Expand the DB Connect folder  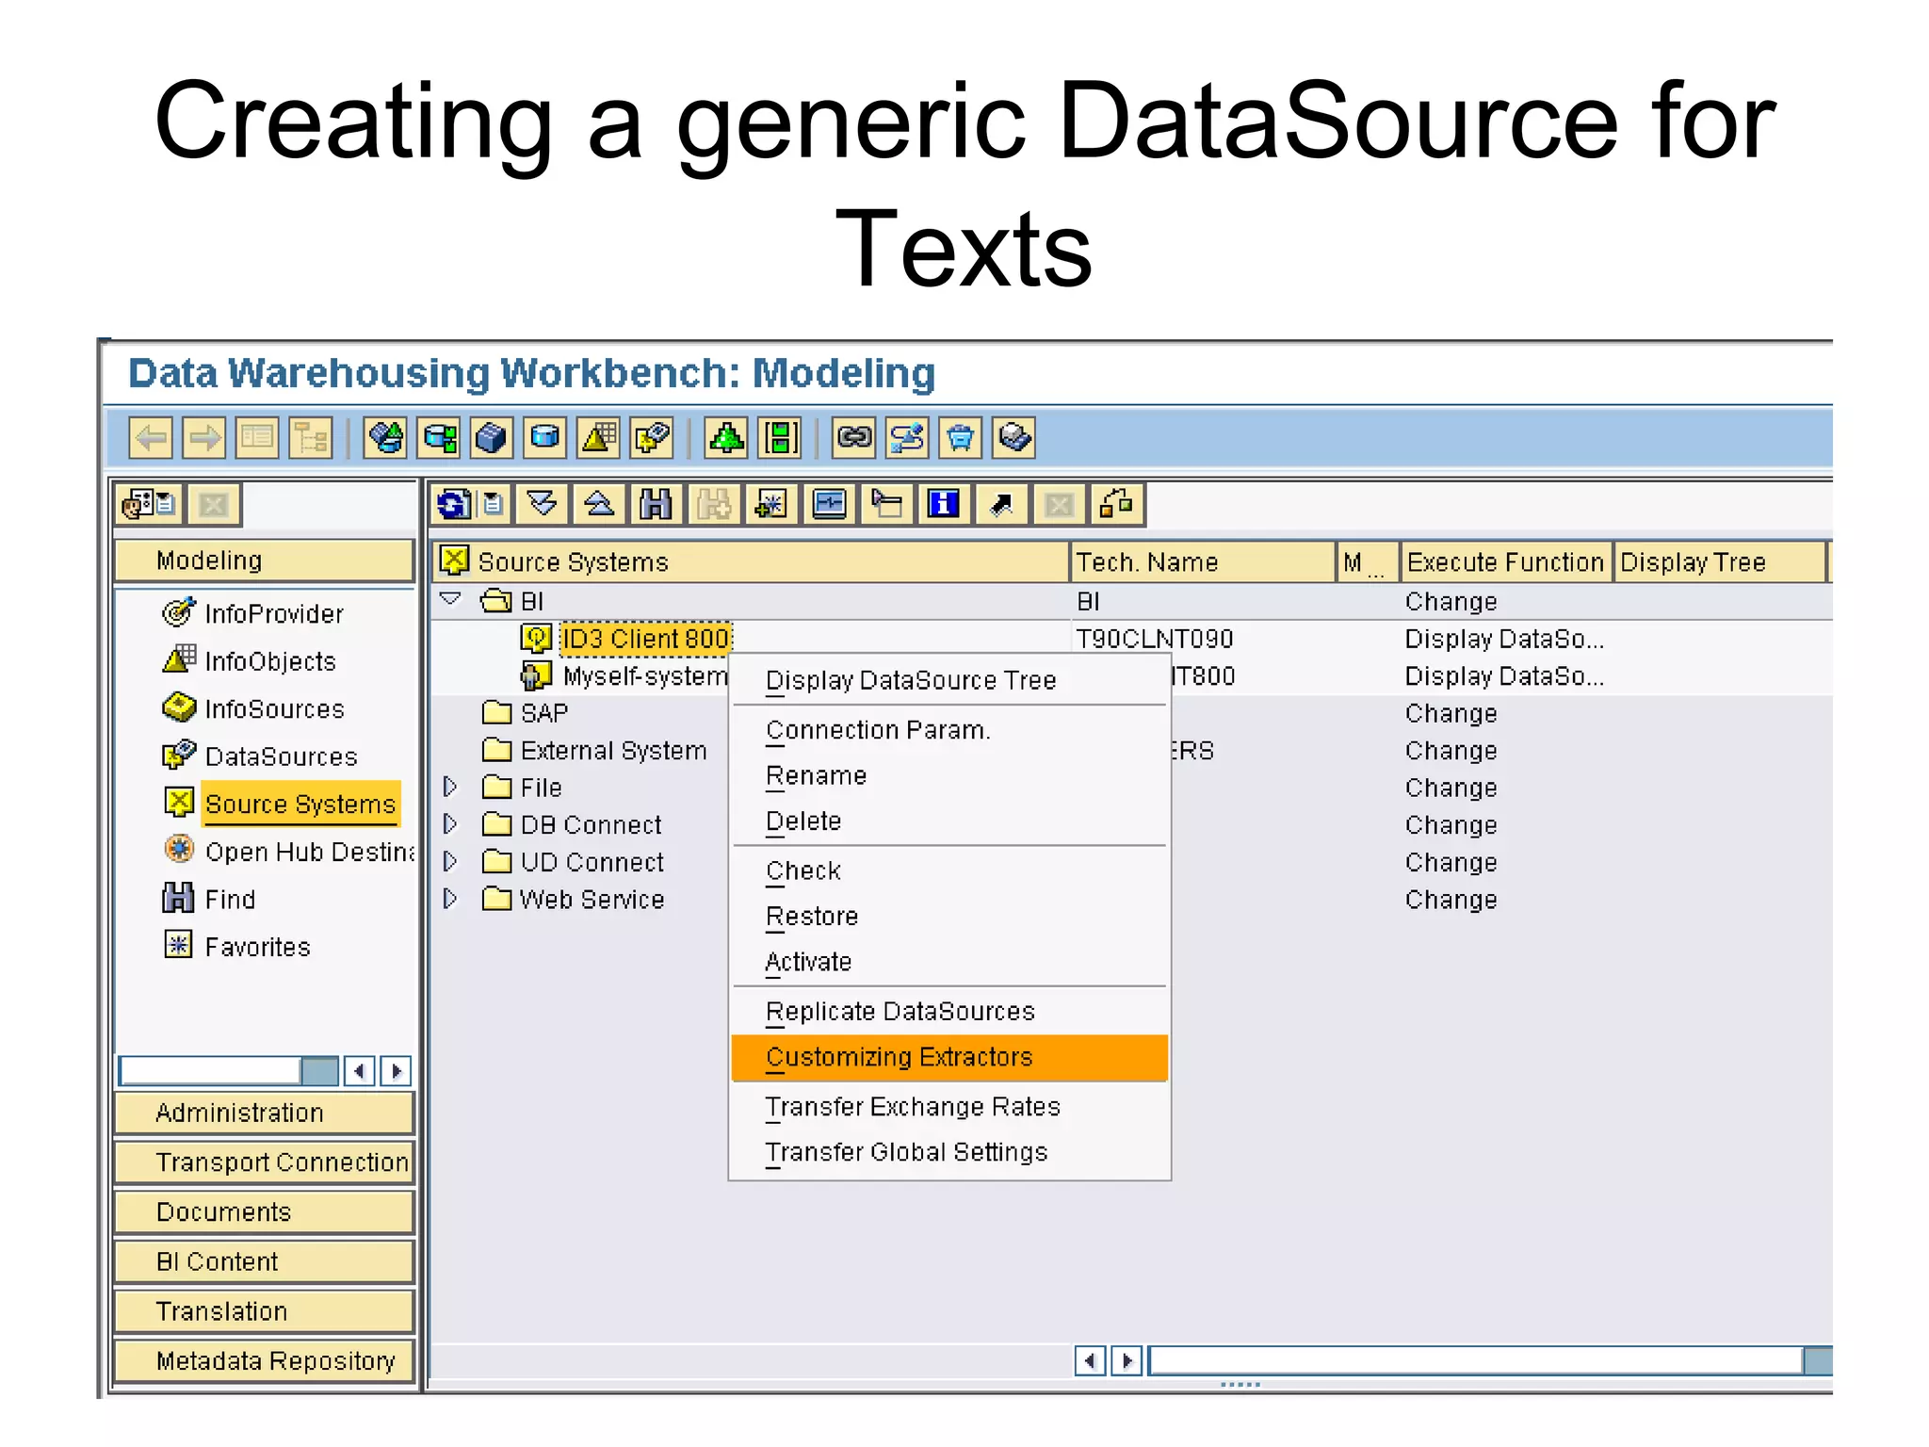click(x=450, y=824)
